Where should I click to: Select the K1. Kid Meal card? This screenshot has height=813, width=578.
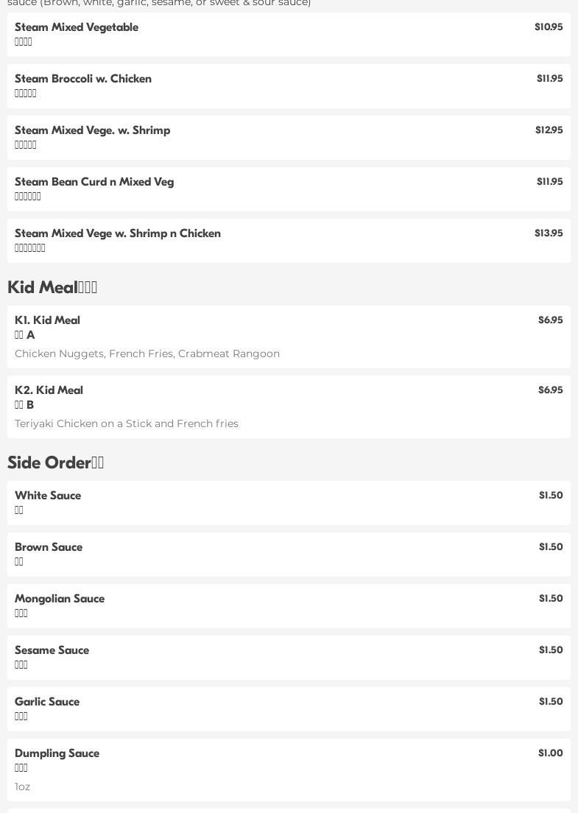coord(289,337)
